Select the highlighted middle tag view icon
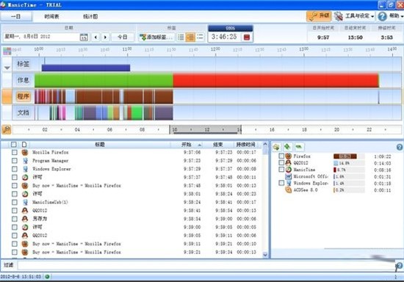The width and height of the screenshot is (404, 282). tap(190, 37)
